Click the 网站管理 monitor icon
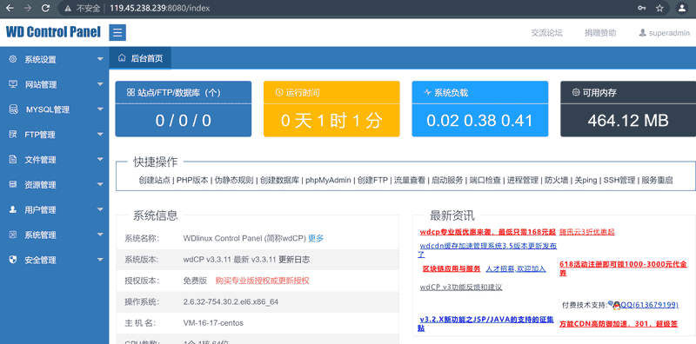696x344 pixels. [13, 84]
